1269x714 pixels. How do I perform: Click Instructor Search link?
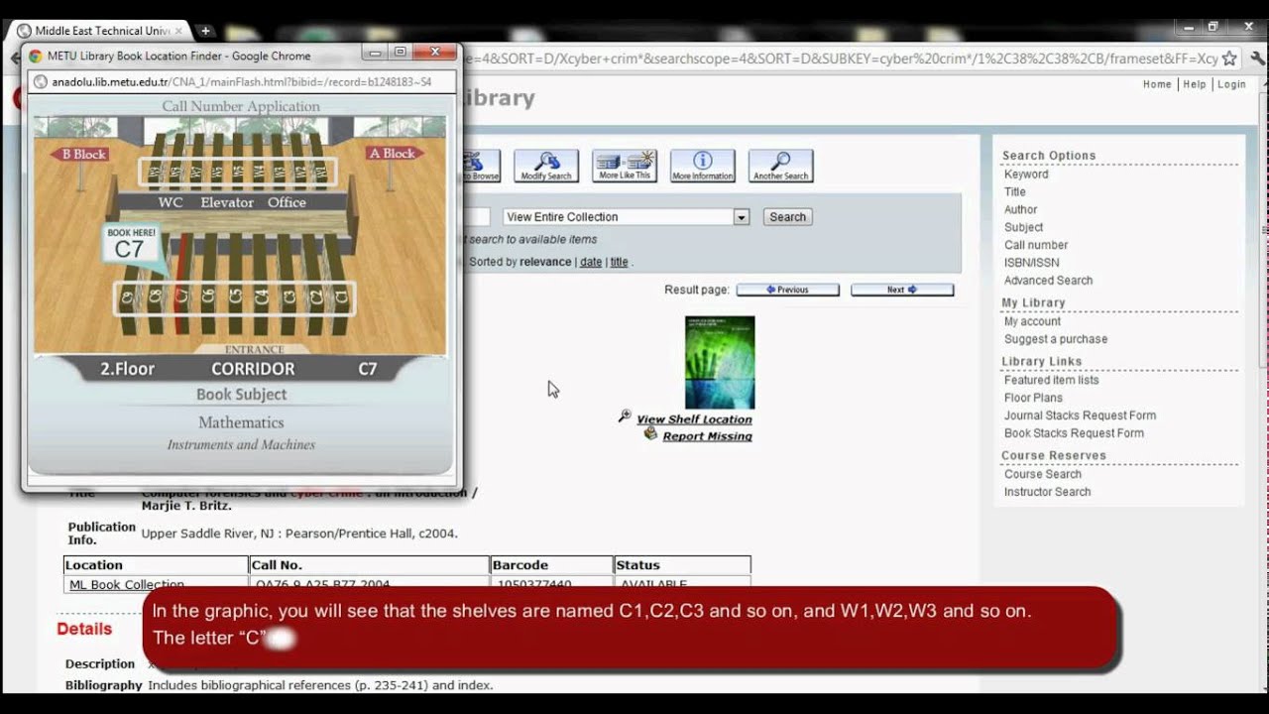[1047, 492]
